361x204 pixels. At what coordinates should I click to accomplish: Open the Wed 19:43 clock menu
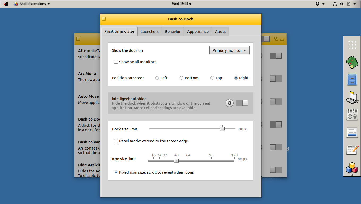click(182, 4)
